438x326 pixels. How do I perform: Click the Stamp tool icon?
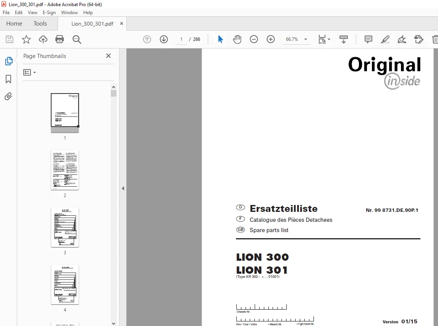point(419,39)
